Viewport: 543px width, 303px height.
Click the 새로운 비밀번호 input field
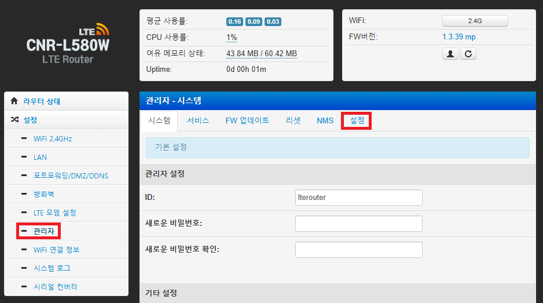[x=359, y=224]
